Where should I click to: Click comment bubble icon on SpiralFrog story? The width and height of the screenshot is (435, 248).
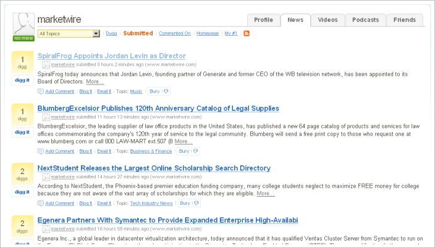tap(41, 91)
